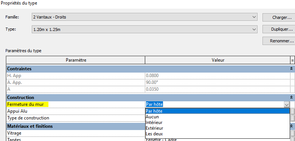This screenshot has width=295, height=141.
Task: Open the Type dropdown 1.20m x 1.25m
Action: coord(144,29)
